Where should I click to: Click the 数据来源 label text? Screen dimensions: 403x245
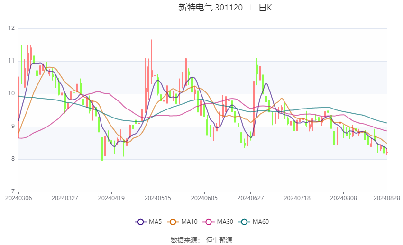184,240
